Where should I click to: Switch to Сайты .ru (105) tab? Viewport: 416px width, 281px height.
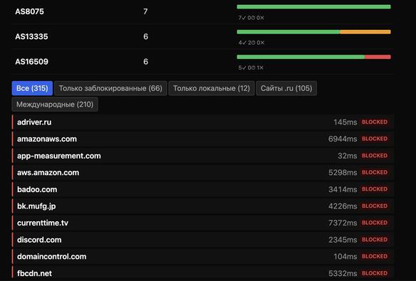pyautogui.click(x=286, y=88)
